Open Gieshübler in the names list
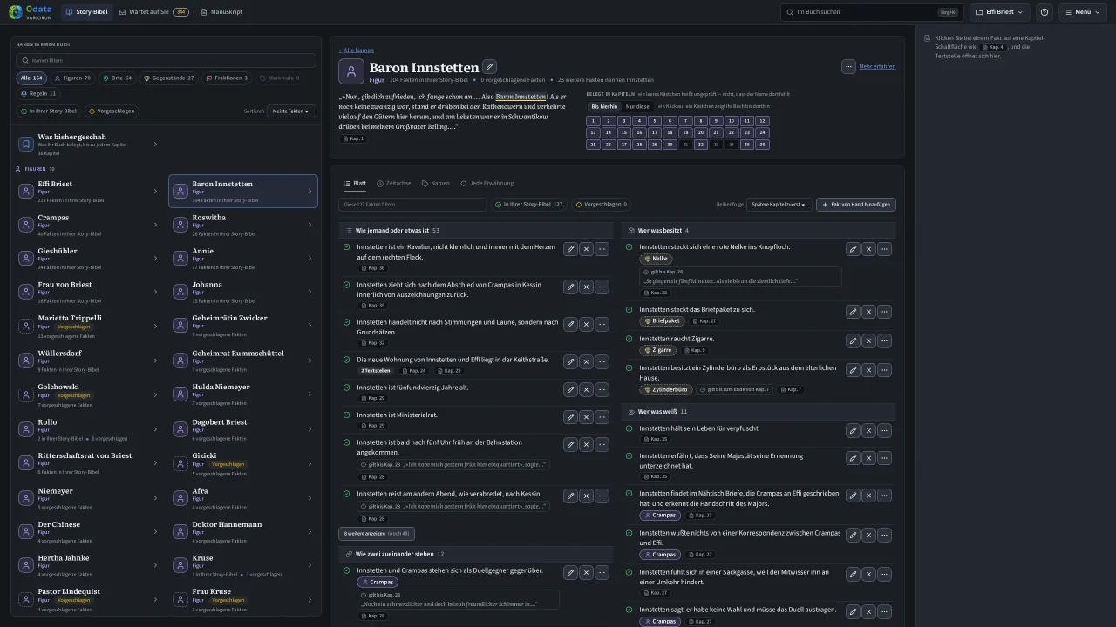 (x=89, y=259)
